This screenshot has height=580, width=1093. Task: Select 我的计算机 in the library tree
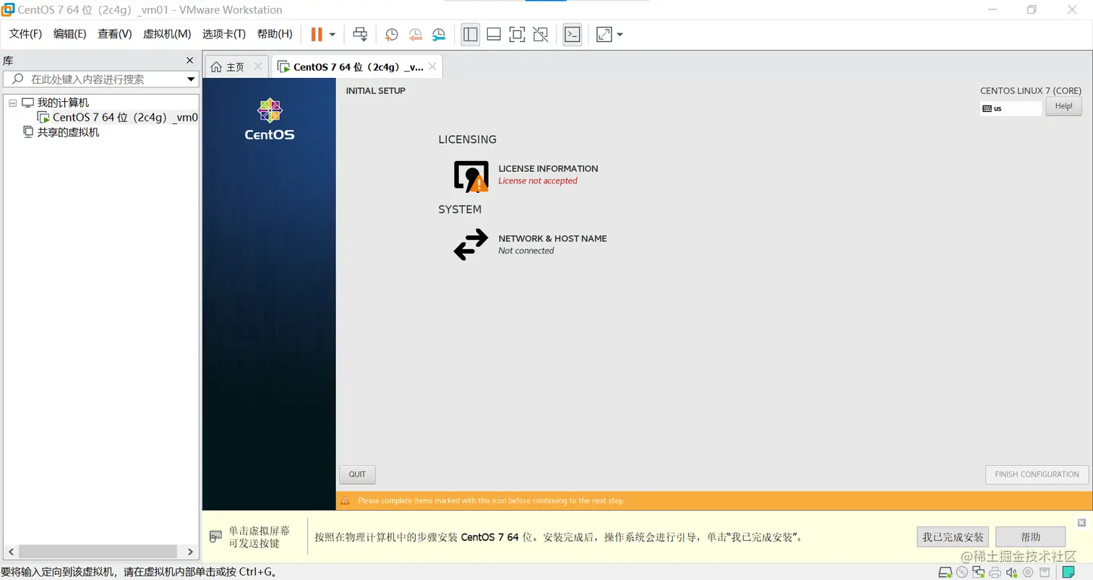tap(63, 103)
